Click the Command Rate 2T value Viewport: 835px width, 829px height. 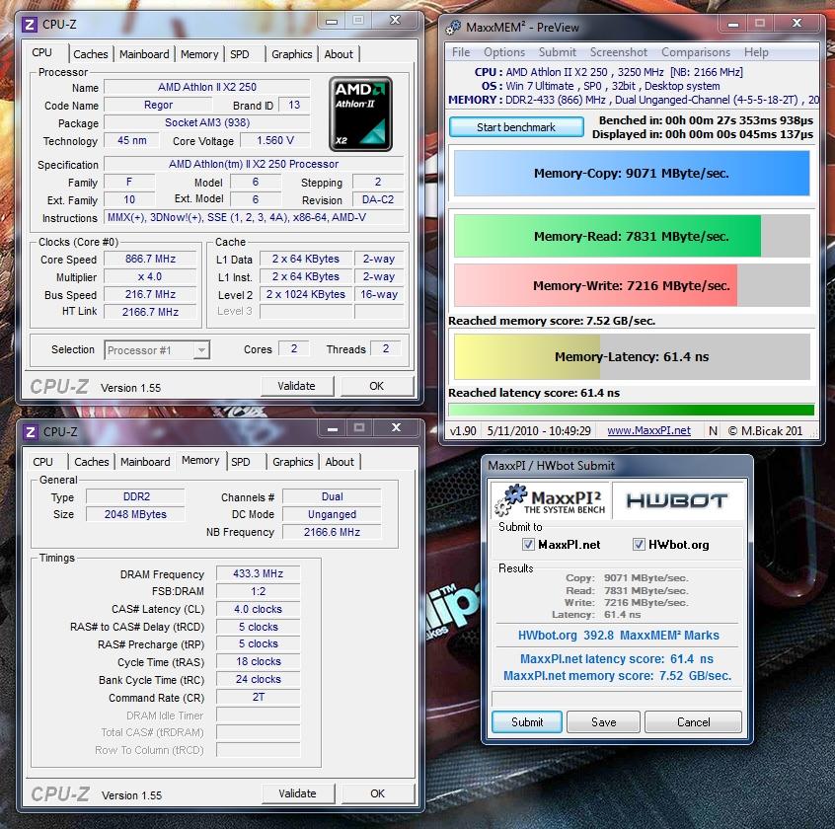tap(259, 697)
